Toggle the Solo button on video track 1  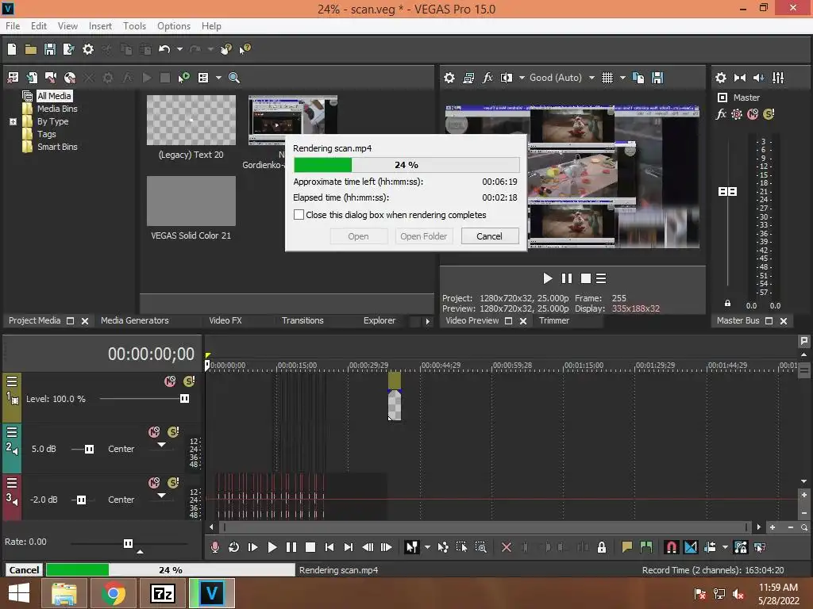[x=189, y=381]
